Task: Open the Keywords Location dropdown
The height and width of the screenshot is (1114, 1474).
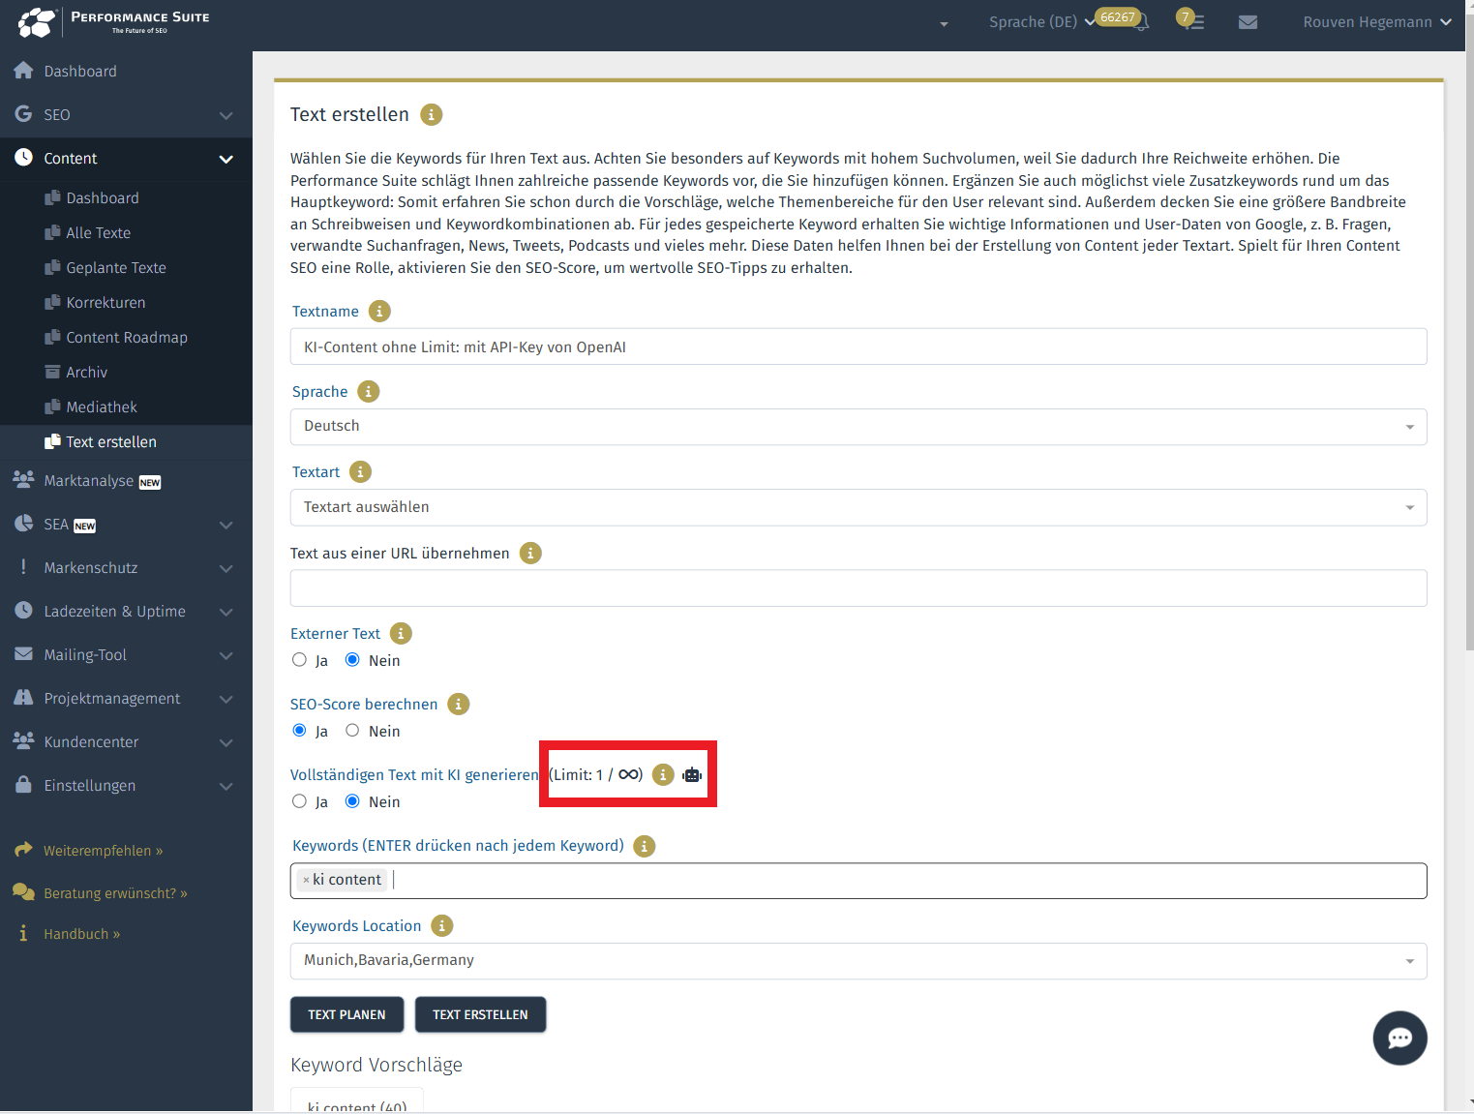Action: 858,961
